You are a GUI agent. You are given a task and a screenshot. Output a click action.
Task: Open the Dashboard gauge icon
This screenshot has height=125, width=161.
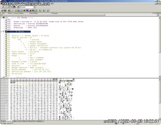16,10
